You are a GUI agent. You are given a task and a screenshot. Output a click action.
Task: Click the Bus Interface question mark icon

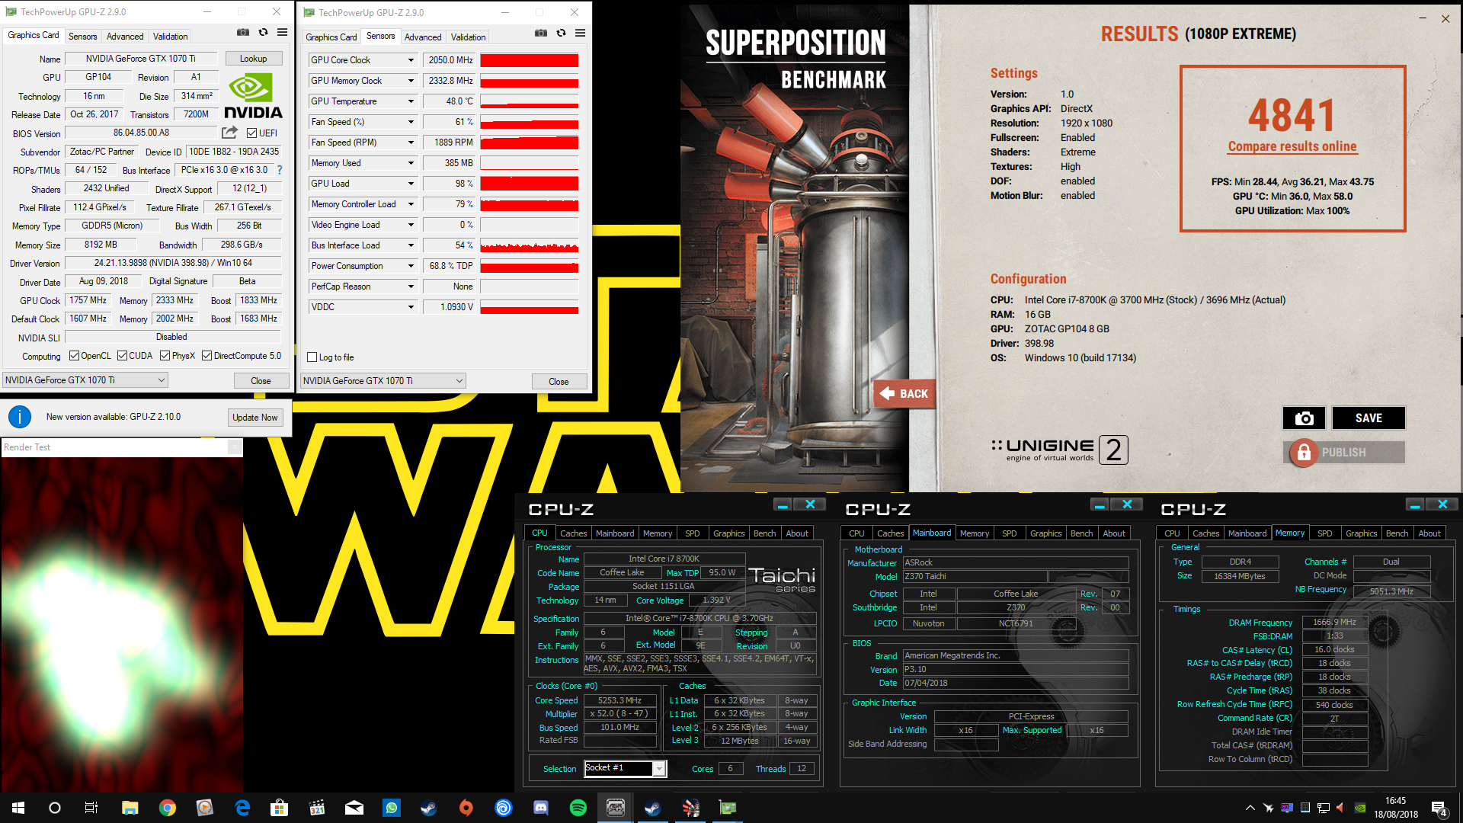click(x=280, y=170)
